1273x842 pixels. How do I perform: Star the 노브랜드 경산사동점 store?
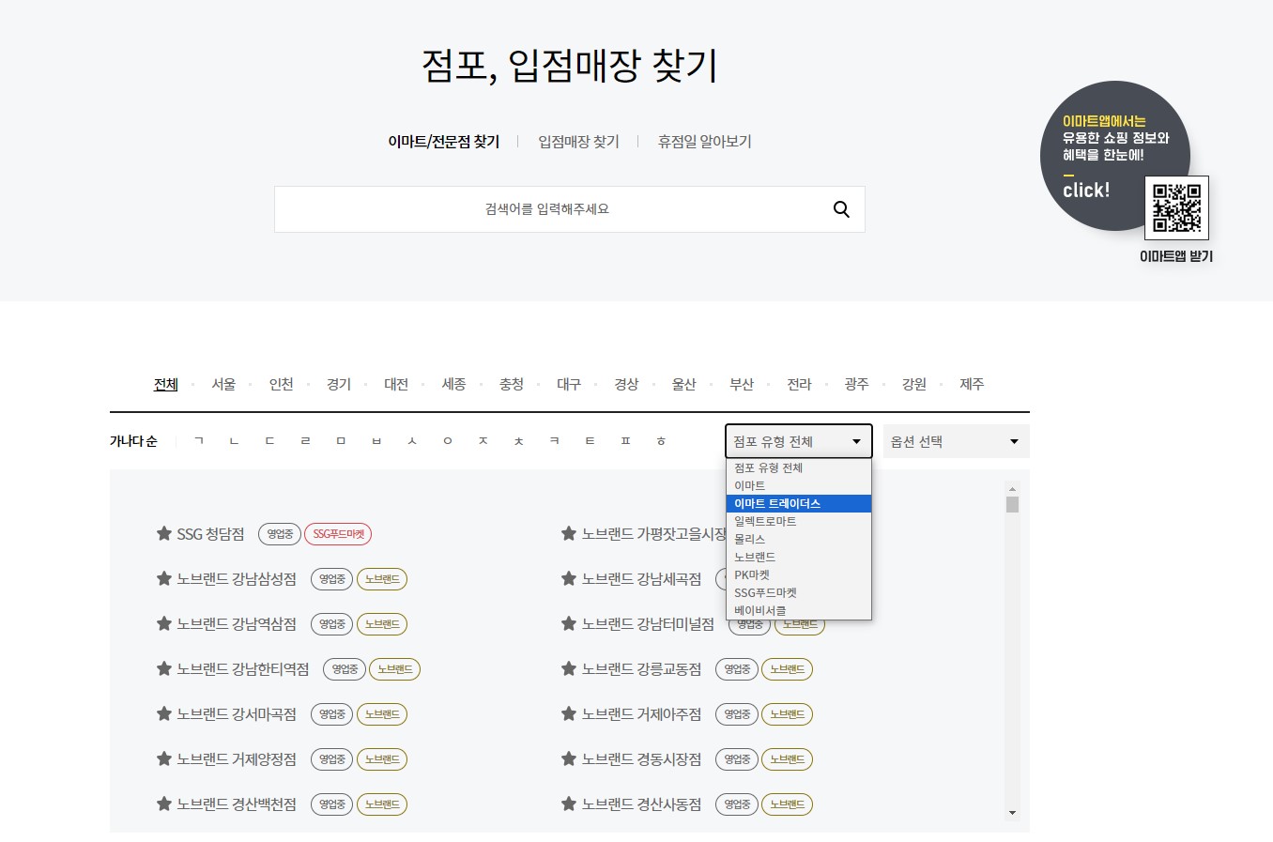[x=569, y=804]
